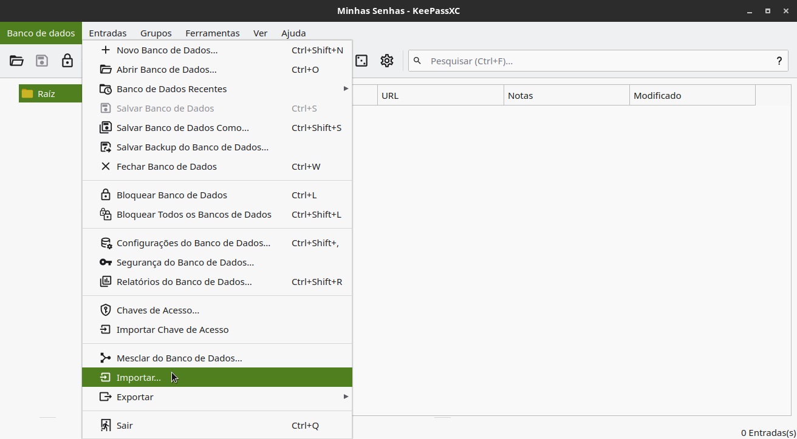Image resolution: width=797 pixels, height=439 pixels.
Task: Open the Grupos menu
Action: pyautogui.click(x=156, y=33)
